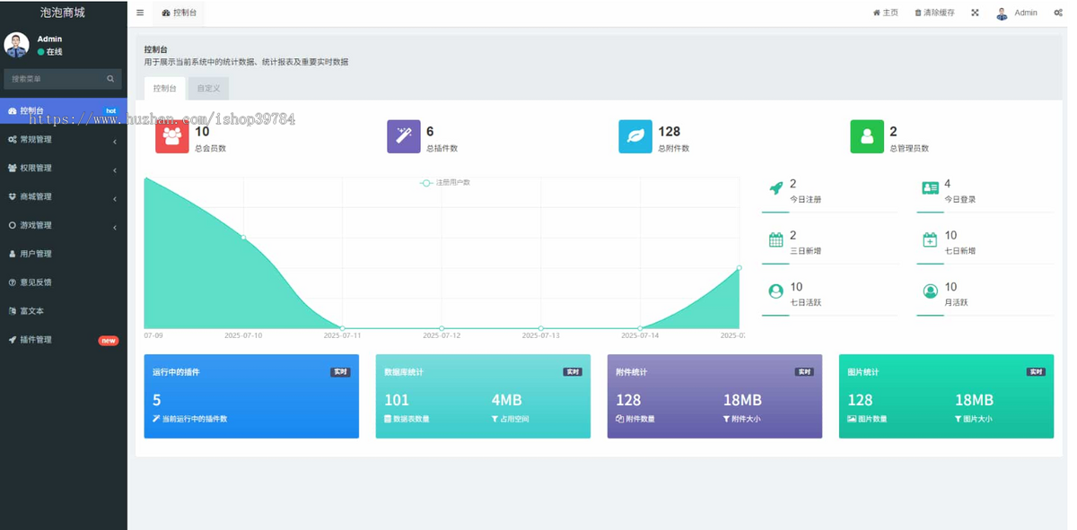Expand the 商城管理 sidebar menu
The width and height of the screenshot is (1077, 530).
tap(63, 197)
